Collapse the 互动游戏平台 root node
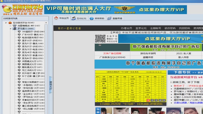 [6, 23]
